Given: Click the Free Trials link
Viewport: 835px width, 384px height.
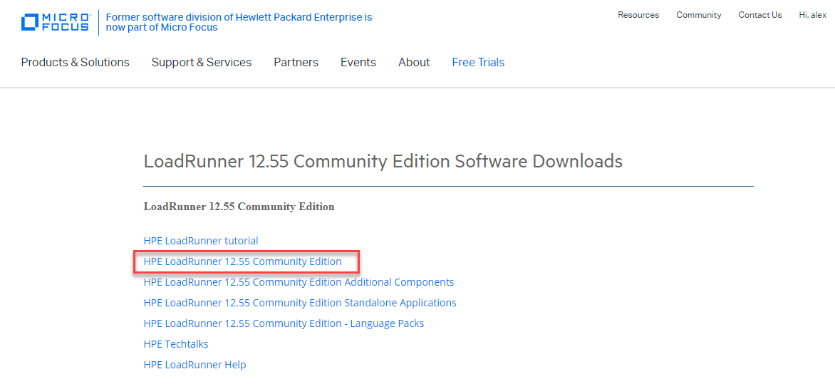Looking at the screenshot, I should [x=478, y=63].
